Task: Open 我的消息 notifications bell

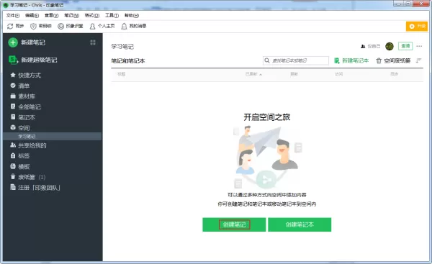Action: click(x=134, y=26)
